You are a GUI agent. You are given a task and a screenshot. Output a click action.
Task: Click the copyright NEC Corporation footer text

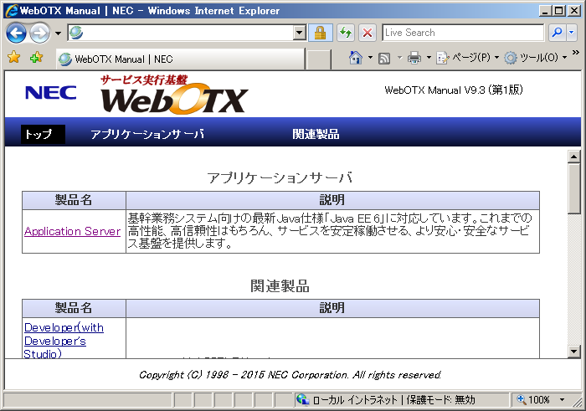pyautogui.click(x=290, y=375)
